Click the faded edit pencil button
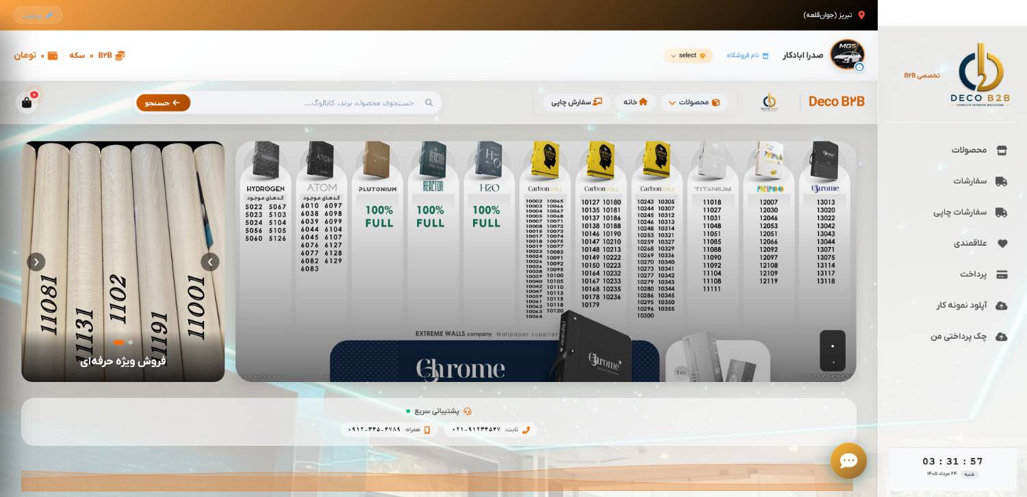This screenshot has height=497, width=1027. [38, 15]
